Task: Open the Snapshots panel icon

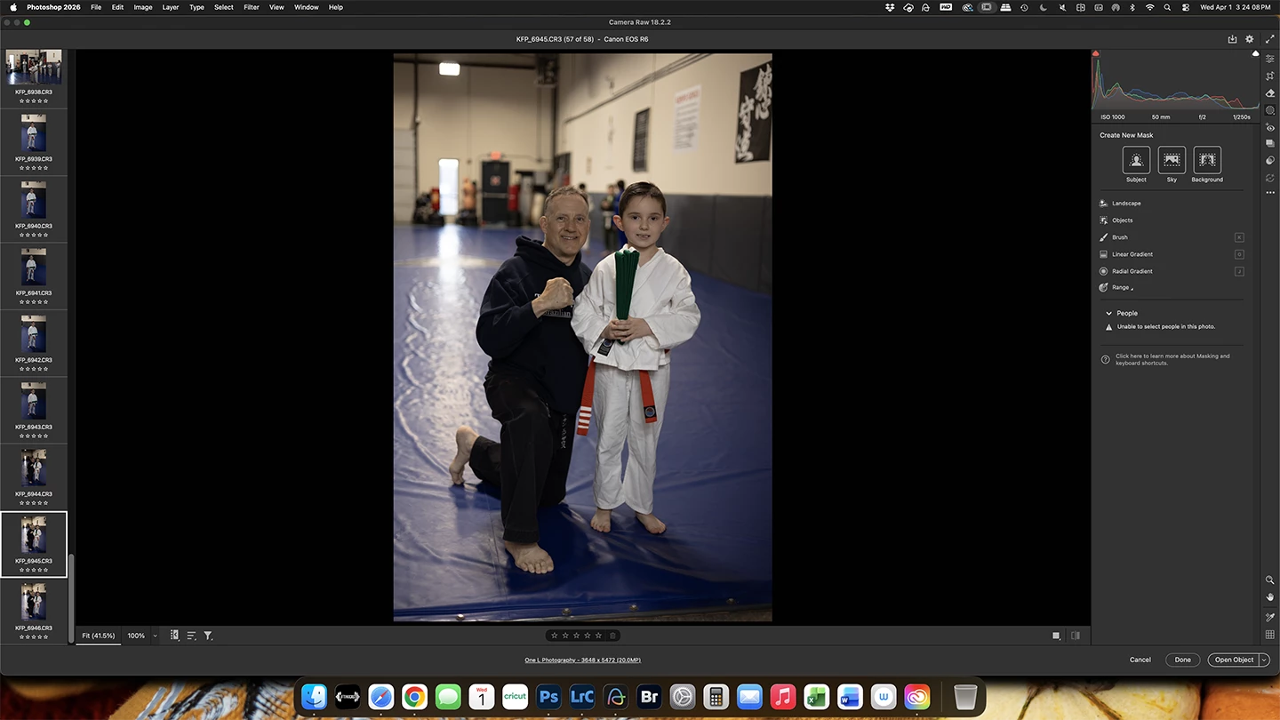Action: coord(1269,144)
